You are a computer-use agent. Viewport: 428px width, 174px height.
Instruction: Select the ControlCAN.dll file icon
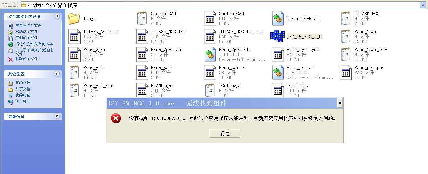click(278, 19)
